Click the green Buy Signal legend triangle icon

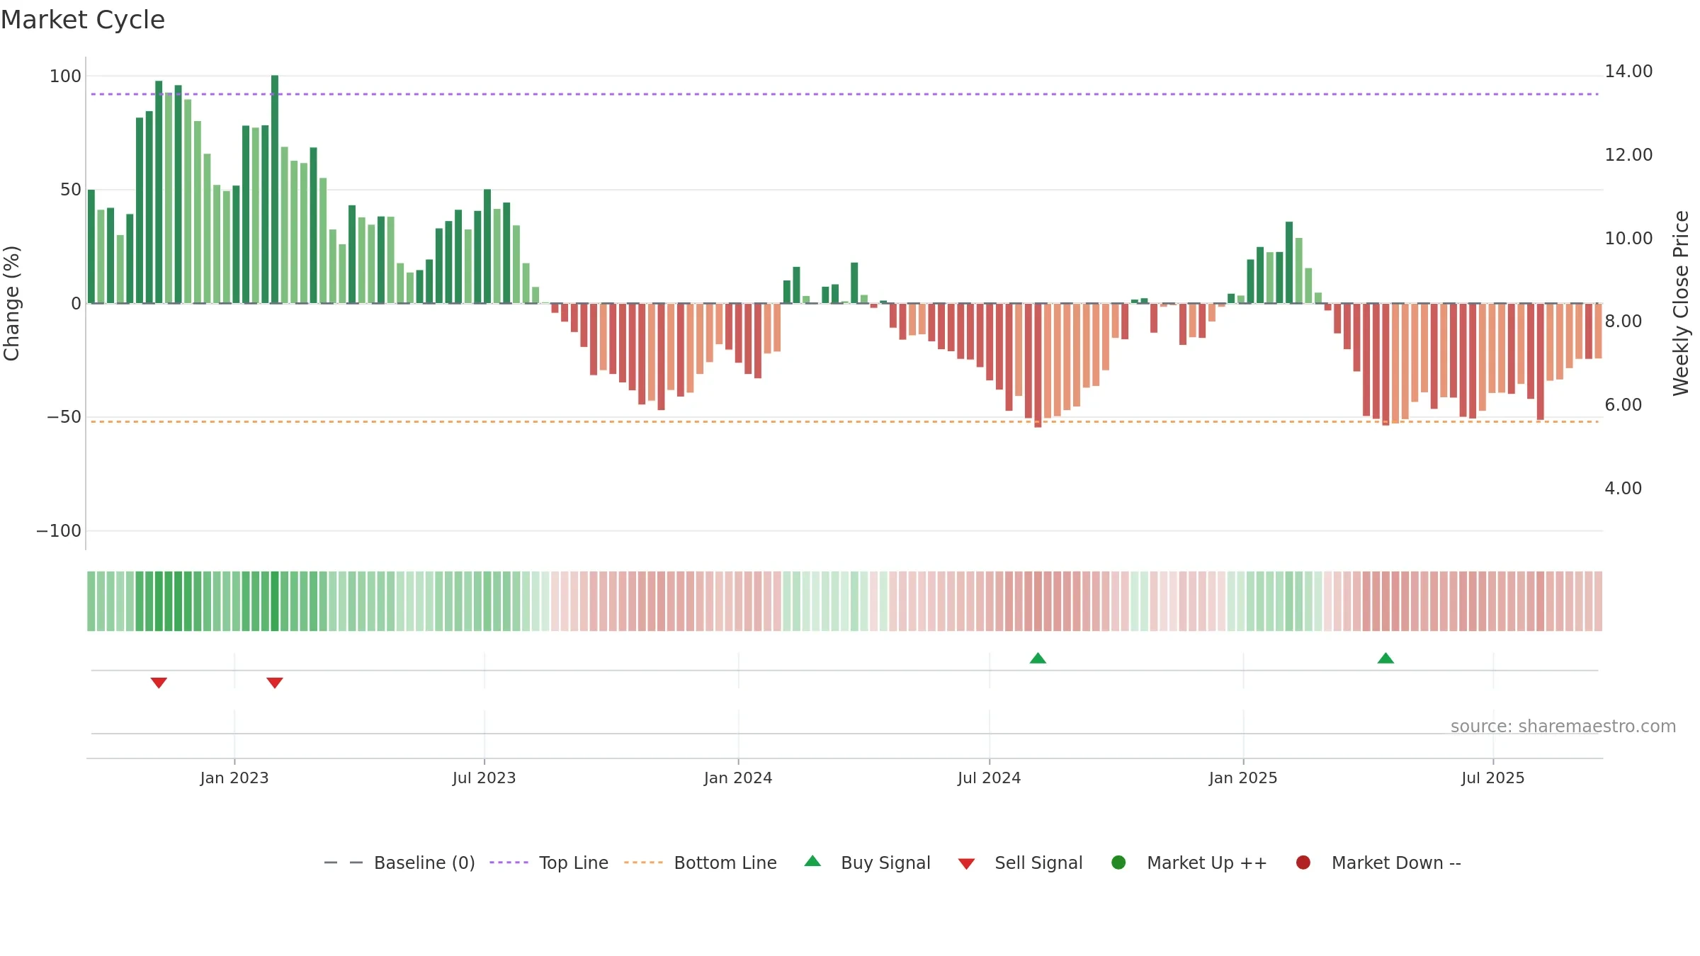813,861
